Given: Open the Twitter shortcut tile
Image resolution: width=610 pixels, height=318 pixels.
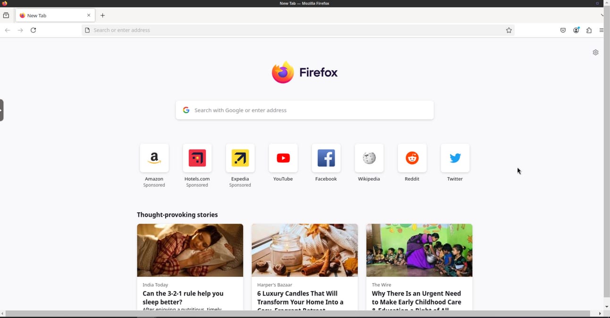Looking at the screenshot, I should (x=455, y=158).
